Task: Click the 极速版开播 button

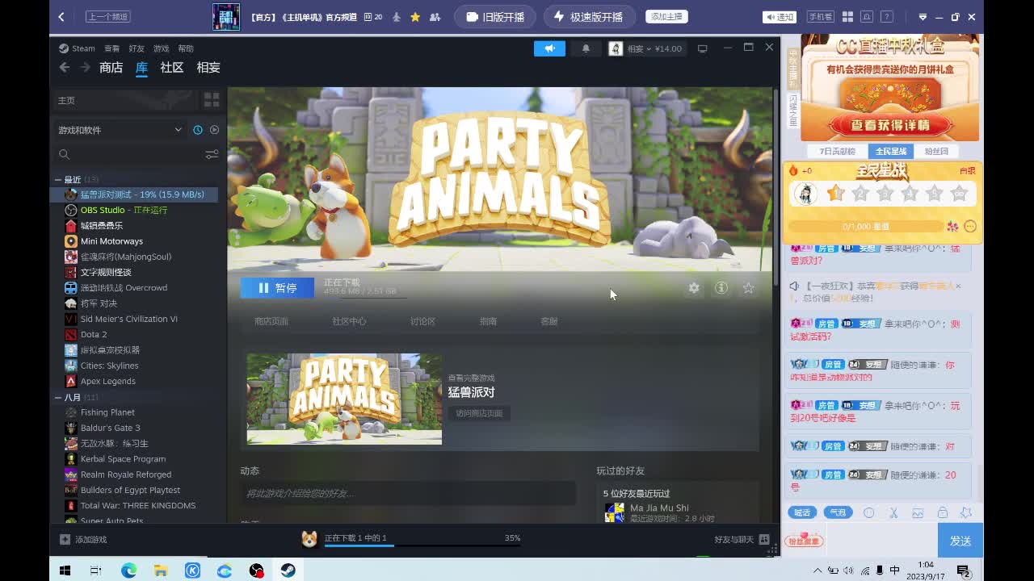Action: click(x=588, y=16)
